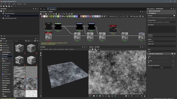Click the magnifier search icon in graph toolbar
This screenshot has height=99, width=177.
tap(51, 14)
